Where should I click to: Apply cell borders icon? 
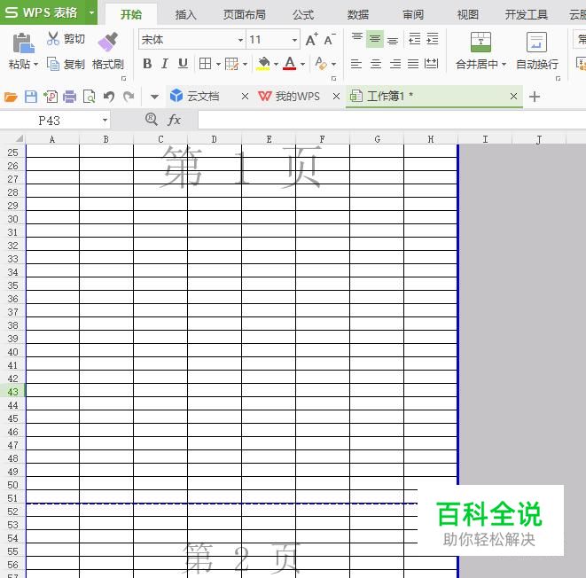tap(205, 64)
